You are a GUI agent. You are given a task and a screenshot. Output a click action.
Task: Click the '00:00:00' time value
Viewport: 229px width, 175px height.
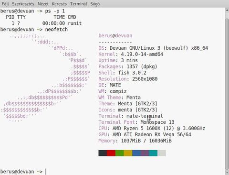tap(53, 23)
